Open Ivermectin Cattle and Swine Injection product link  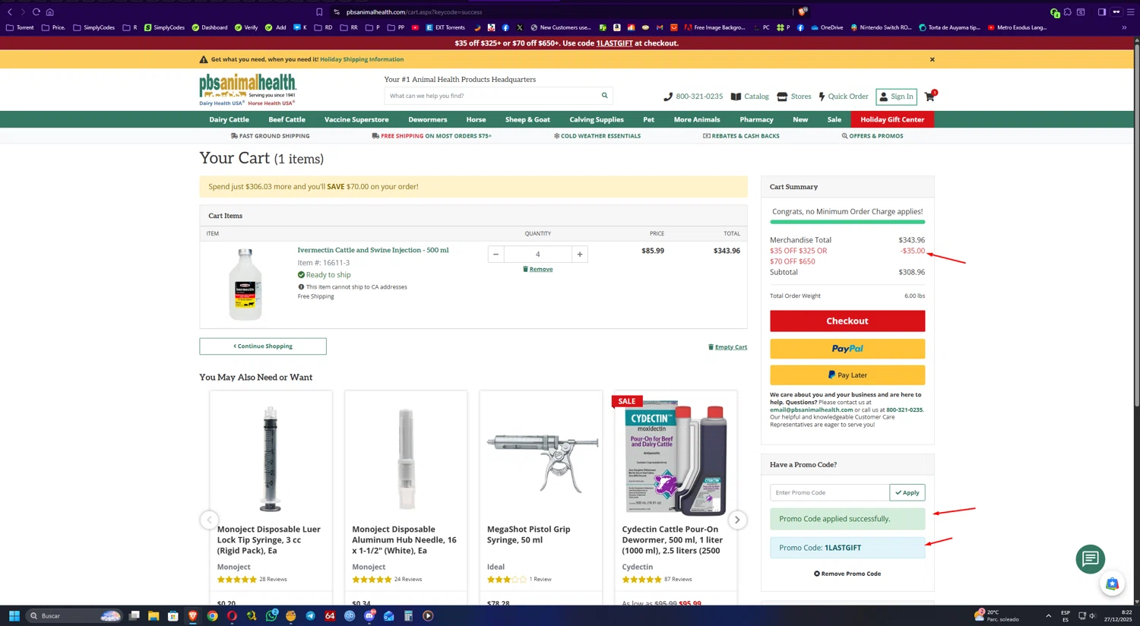373,250
